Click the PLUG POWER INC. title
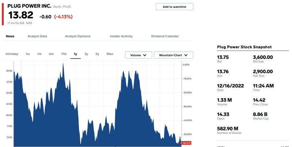Image resolution: width=292 pixels, height=147 pixels. pos(29,6)
